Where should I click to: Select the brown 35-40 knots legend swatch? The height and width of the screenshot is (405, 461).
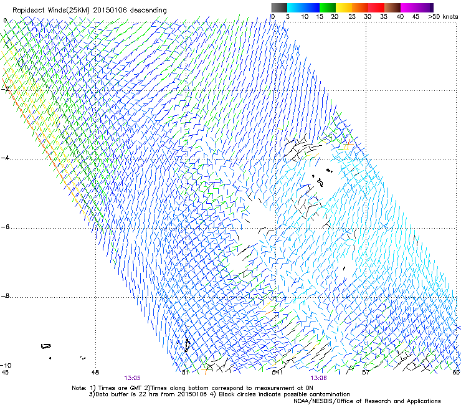[x=392, y=7]
